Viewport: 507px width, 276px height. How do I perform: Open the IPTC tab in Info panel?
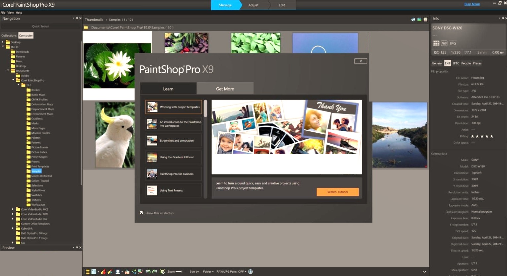pyautogui.click(x=456, y=63)
